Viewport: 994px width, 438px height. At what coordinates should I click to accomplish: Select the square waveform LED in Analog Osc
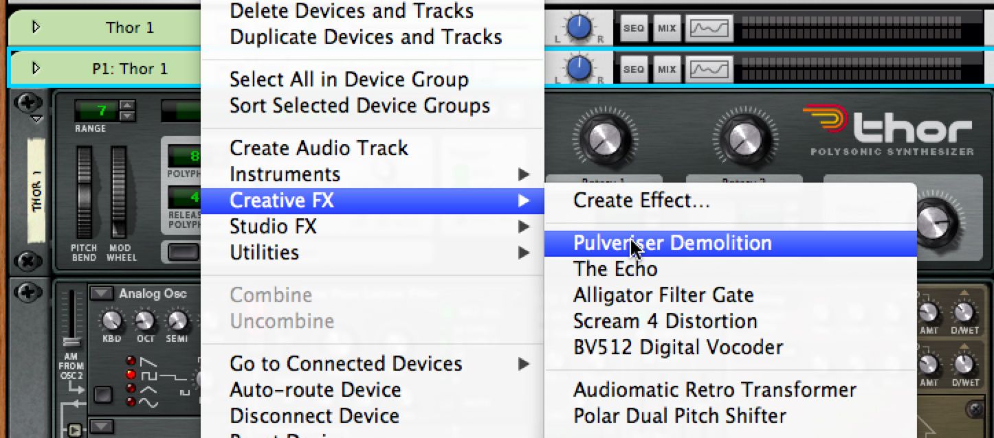(130, 374)
